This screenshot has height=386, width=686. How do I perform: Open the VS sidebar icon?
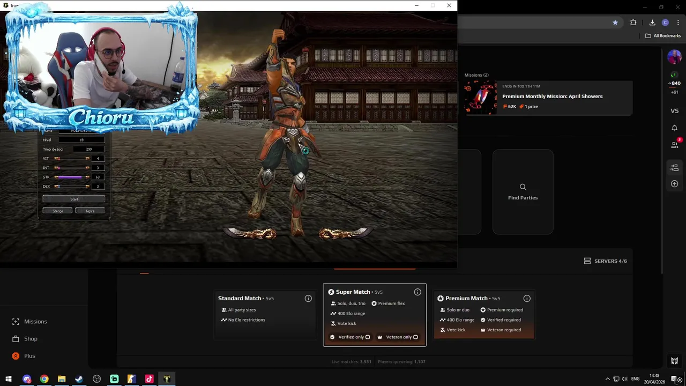[675, 111]
